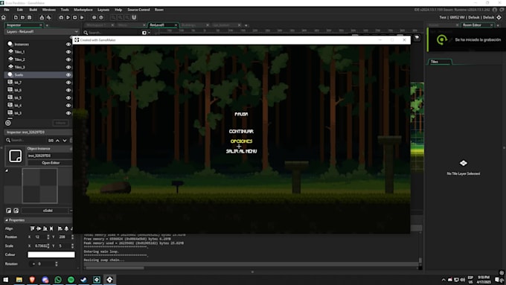Toggle visibility of the bk_7 layer
This screenshot has height=285, width=506.
tap(68, 83)
